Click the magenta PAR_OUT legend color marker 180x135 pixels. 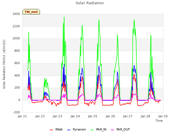[112, 130]
